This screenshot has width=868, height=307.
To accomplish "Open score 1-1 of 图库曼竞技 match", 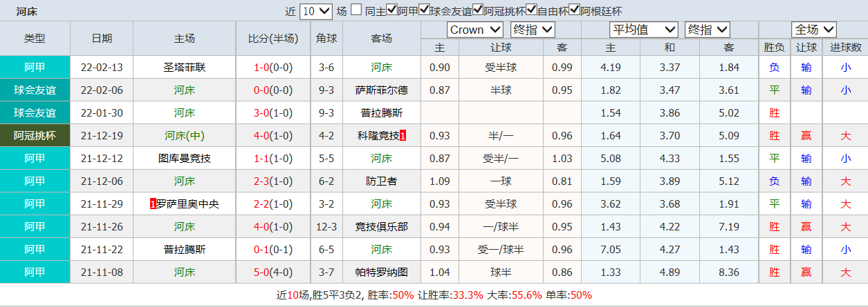I will pyautogui.click(x=261, y=159).
